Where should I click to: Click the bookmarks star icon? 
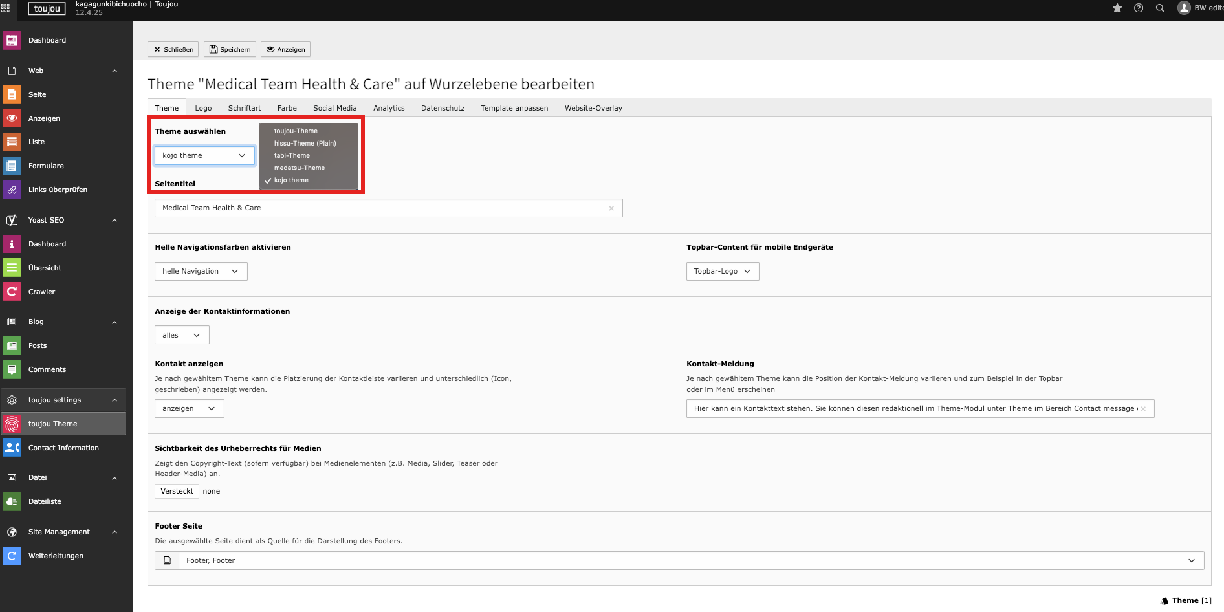(1117, 8)
